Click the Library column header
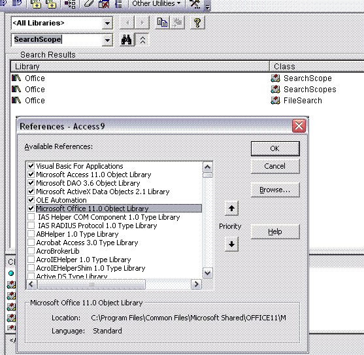Screen dimensions: 364x355 click(140, 67)
